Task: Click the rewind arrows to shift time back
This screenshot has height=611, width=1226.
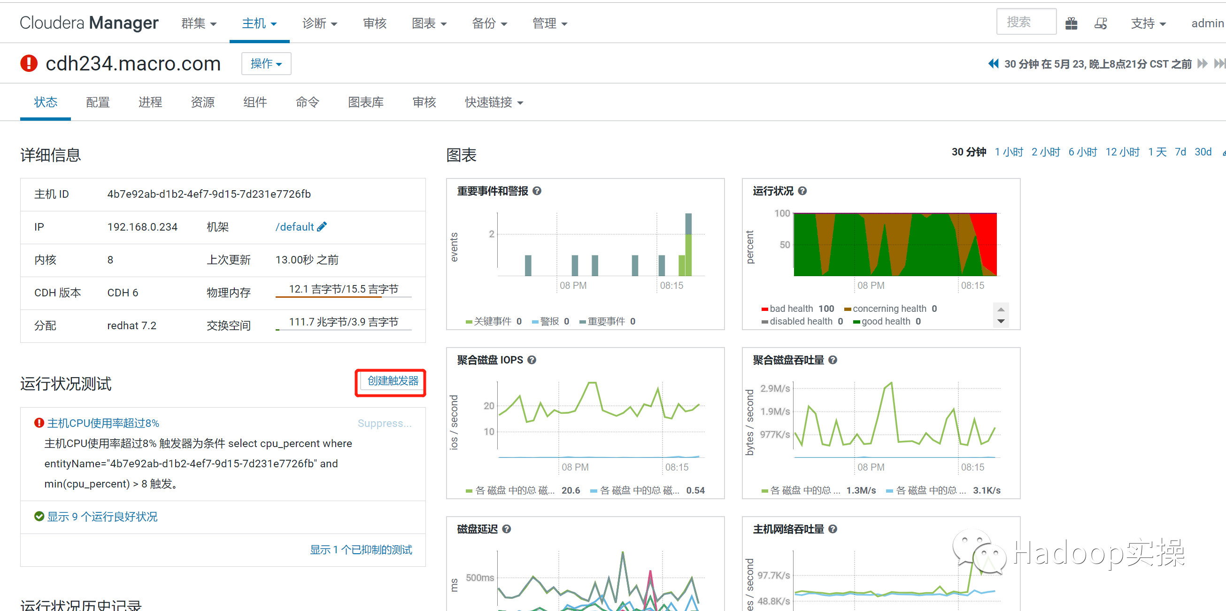Action: (x=993, y=63)
